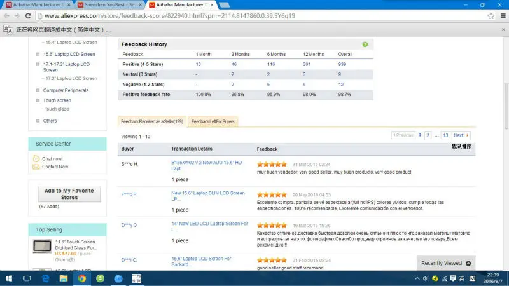The height and width of the screenshot is (286, 509).
Task: Open 17.1-17.3" Laptop LCD Screen category
Action: click(x=67, y=67)
